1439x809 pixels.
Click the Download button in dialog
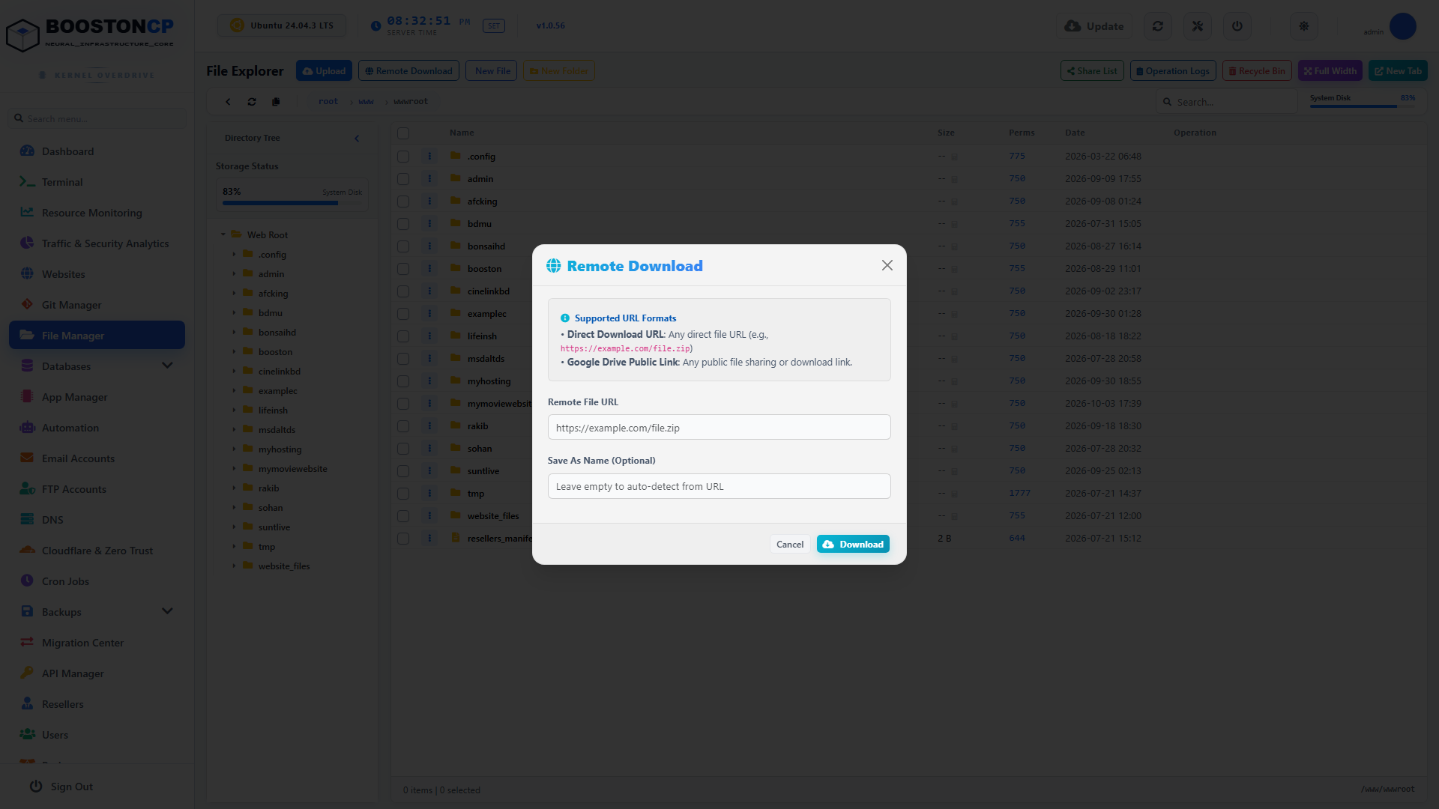click(x=853, y=544)
